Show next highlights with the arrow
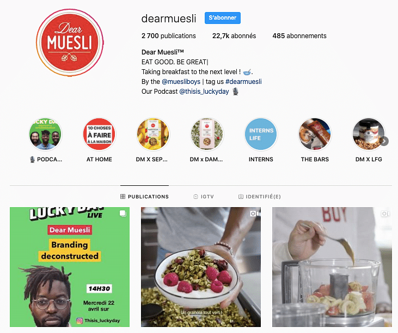The height and width of the screenshot is (333, 398). 384,141
